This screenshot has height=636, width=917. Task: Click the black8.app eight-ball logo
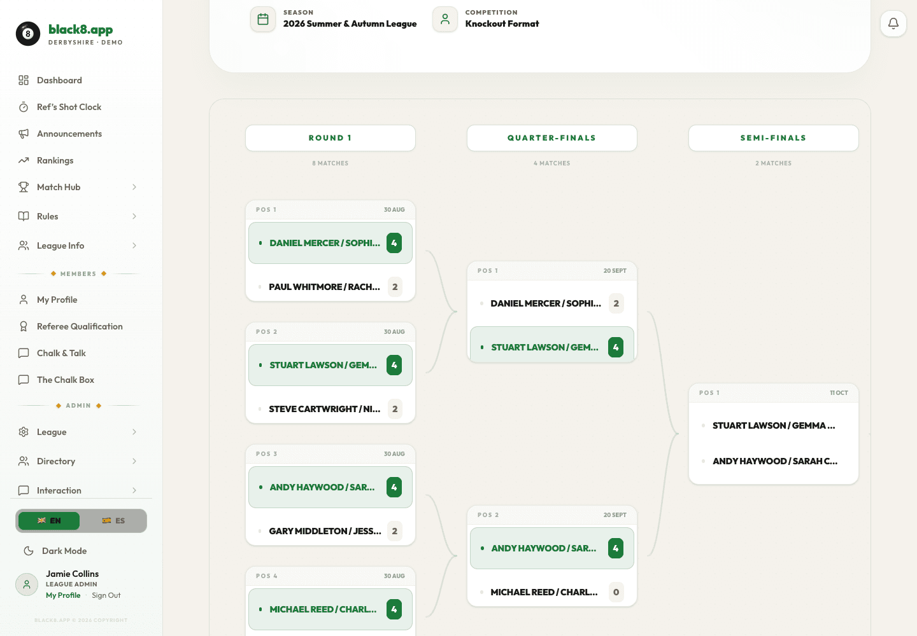pyautogui.click(x=28, y=34)
